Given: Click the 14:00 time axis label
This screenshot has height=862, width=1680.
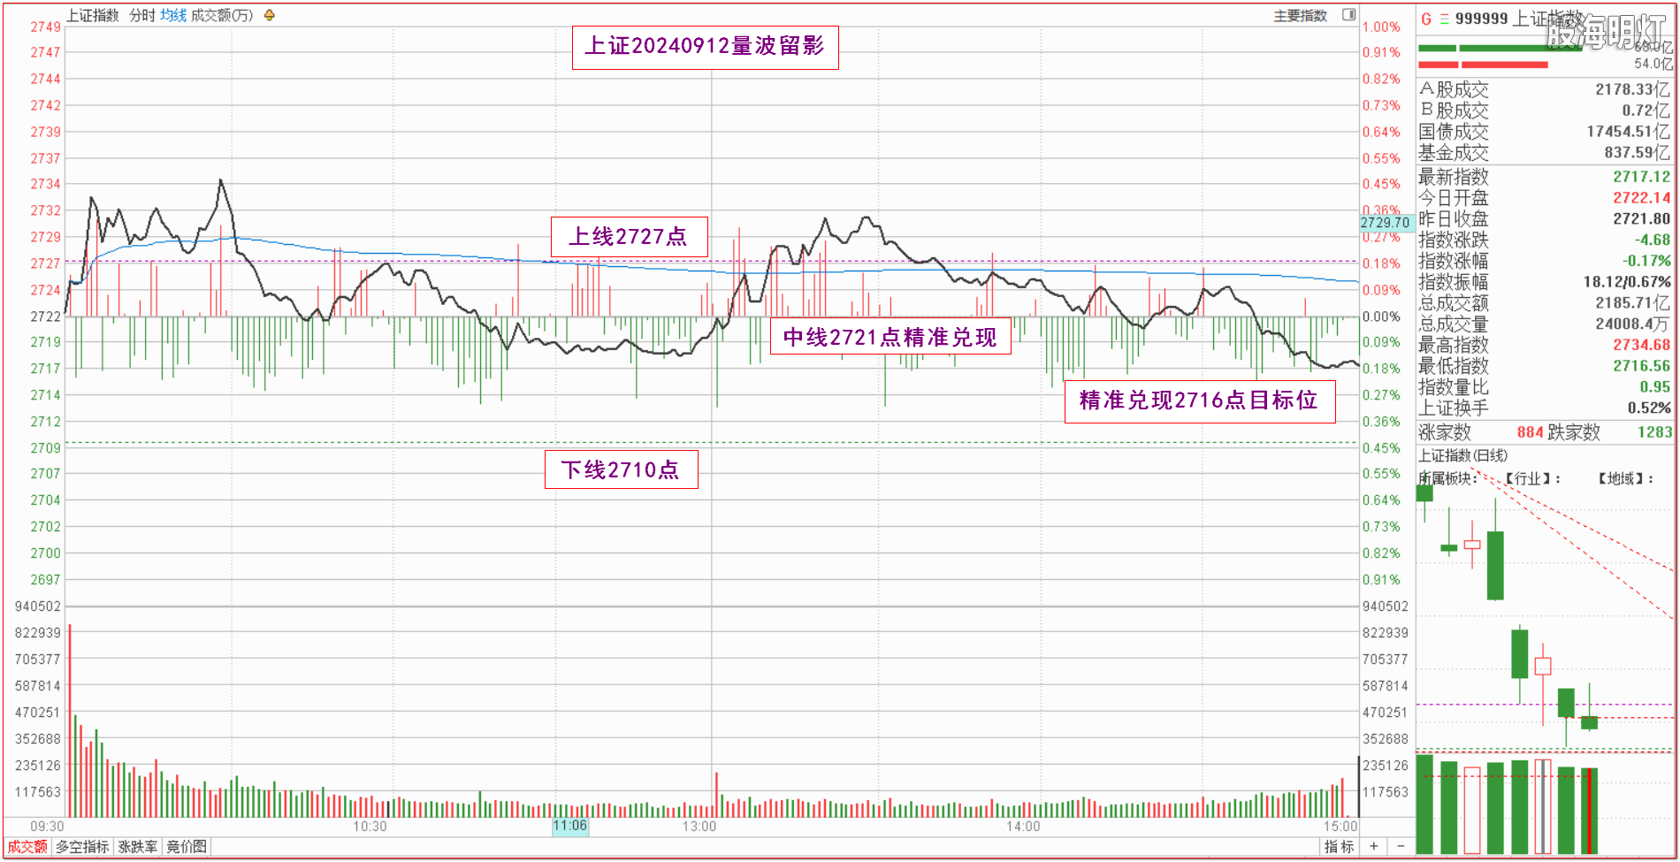Looking at the screenshot, I should [x=1023, y=826].
